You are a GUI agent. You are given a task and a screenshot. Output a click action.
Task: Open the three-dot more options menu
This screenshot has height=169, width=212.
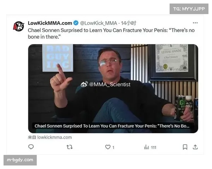pyautogui.click(x=195, y=23)
